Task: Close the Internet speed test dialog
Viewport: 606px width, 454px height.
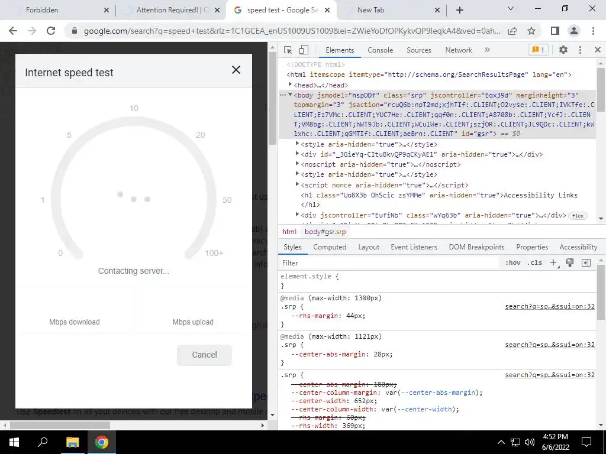Action: pos(236,70)
